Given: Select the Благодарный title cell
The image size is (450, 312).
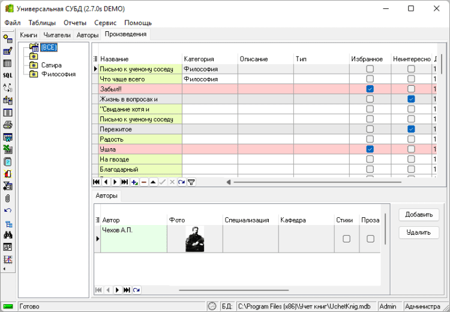Looking at the screenshot, I should click(x=140, y=169).
